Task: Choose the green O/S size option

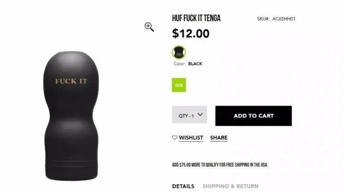Action: click(179, 85)
